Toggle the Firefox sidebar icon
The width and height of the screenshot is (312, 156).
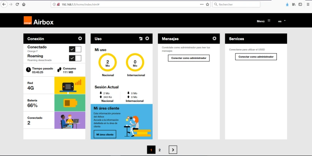coord(300,4)
